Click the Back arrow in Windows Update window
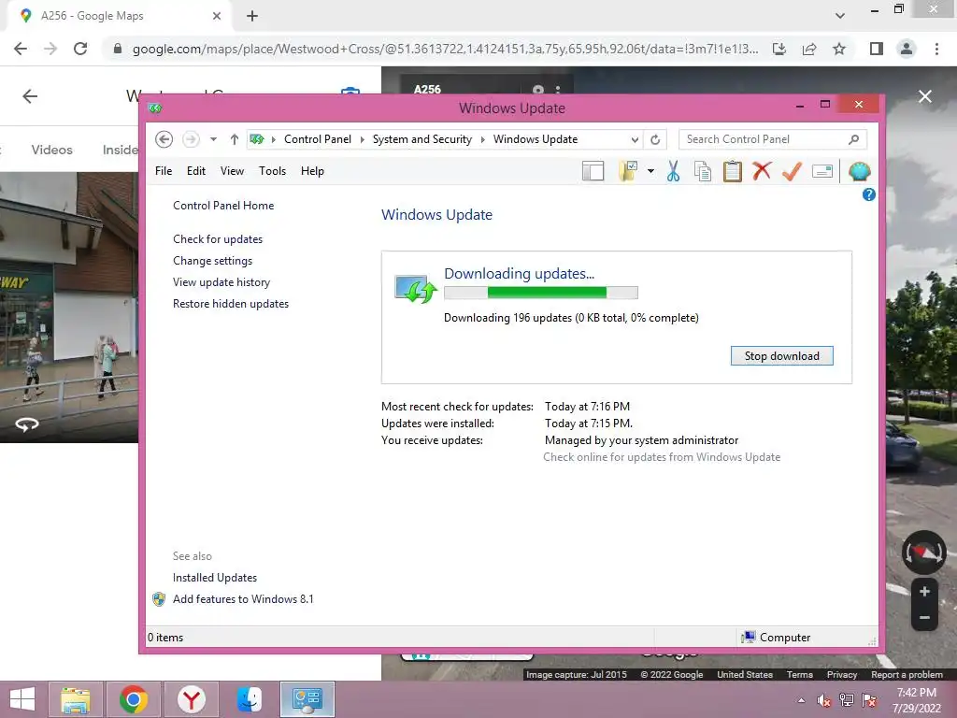957x718 pixels. click(x=164, y=139)
